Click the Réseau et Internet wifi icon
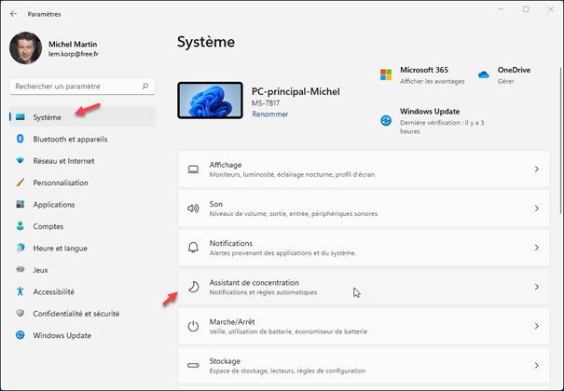564x391 pixels. (x=20, y=161)
